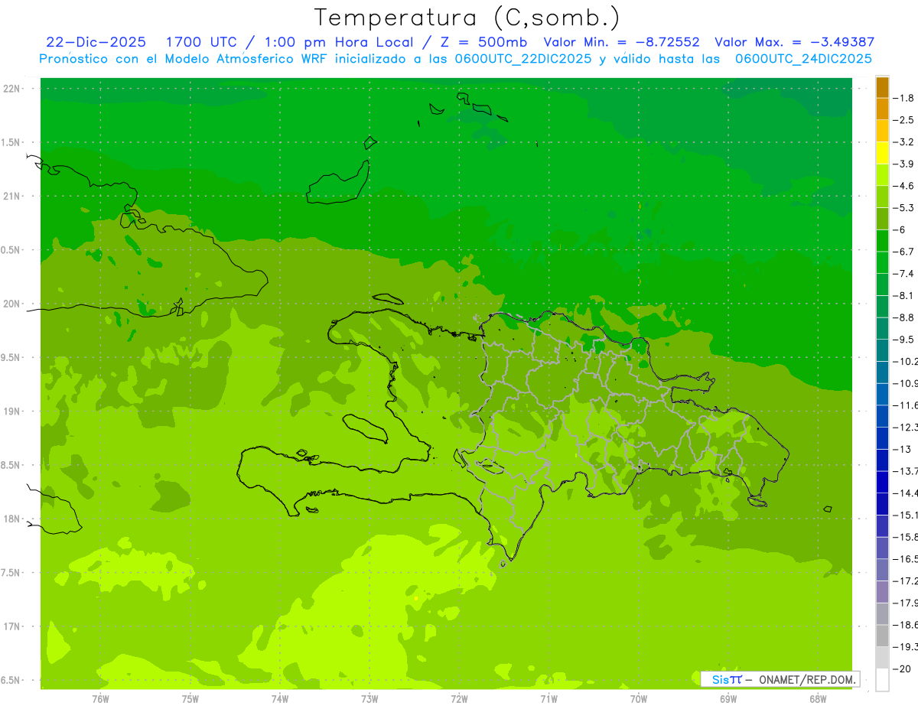The height and width of the screenshot is (709, 918).
Task: Click the 72W longitude axis label
Action: 459,698
